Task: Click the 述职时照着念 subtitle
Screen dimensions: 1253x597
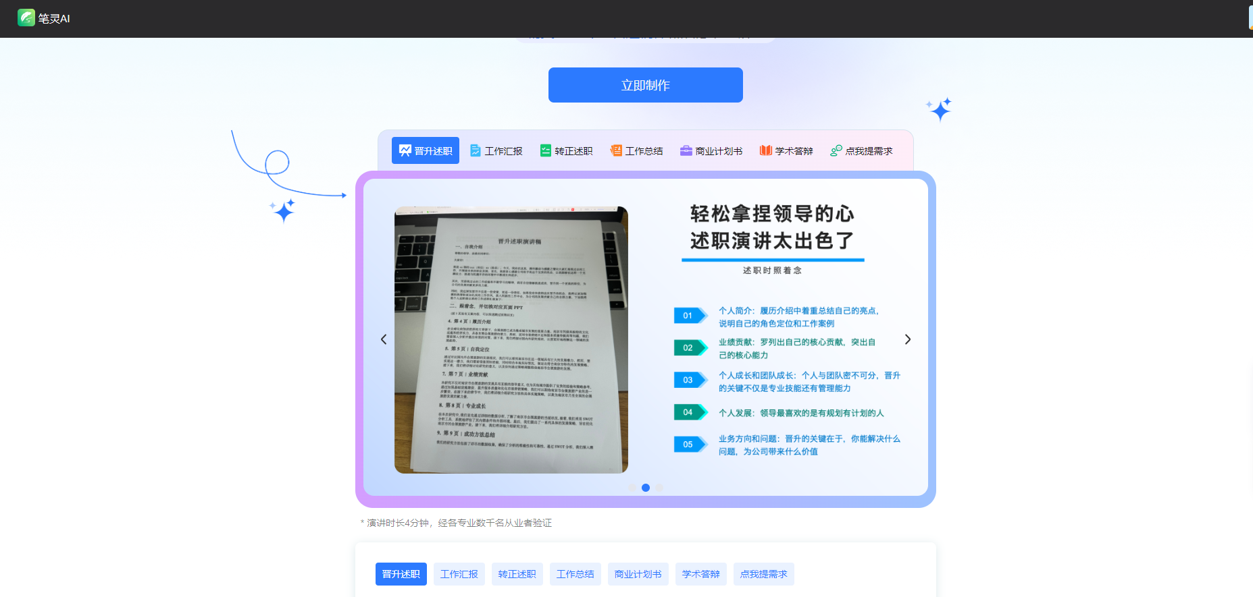Action: (x=772, y=271)
